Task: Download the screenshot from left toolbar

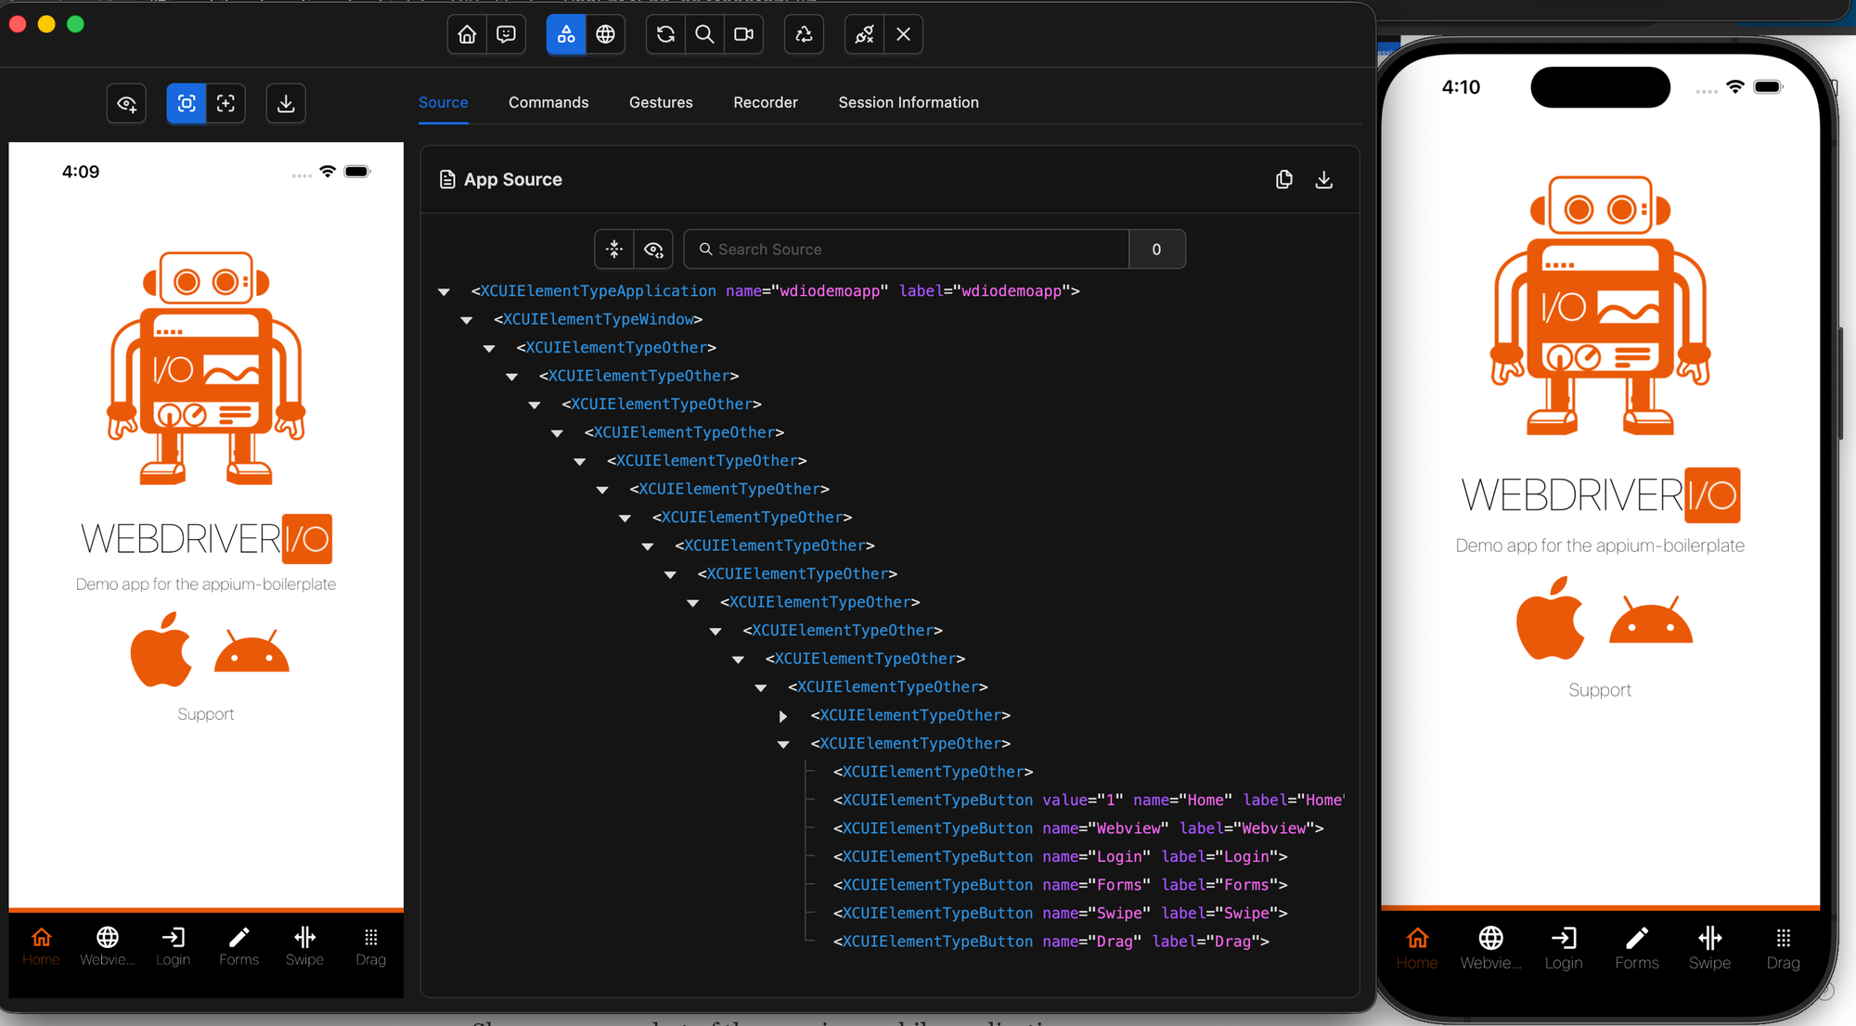Action: tap(286, 103)
